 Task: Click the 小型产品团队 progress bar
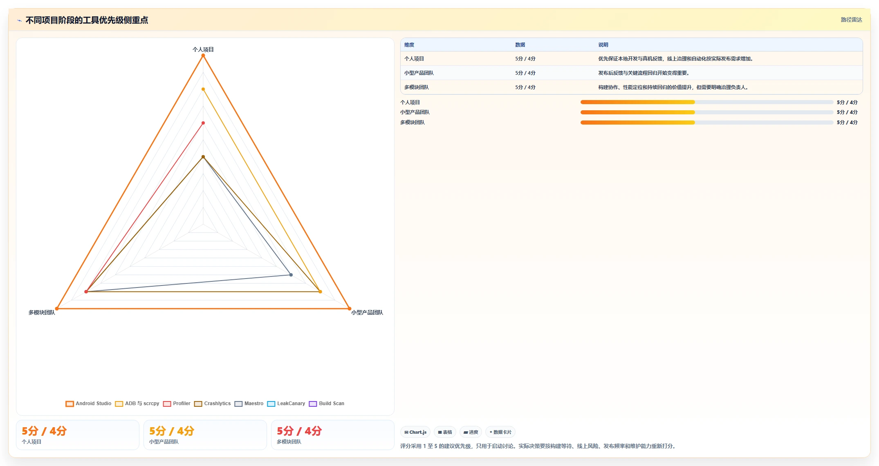coord(707,112)
